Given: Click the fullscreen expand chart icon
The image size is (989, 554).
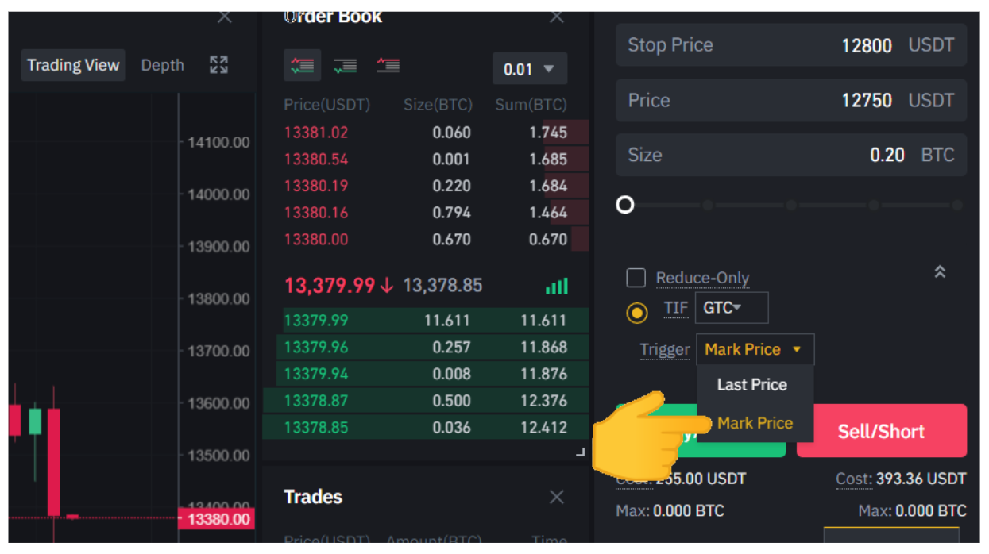Looking at the screenshot, I should [218, 65].
